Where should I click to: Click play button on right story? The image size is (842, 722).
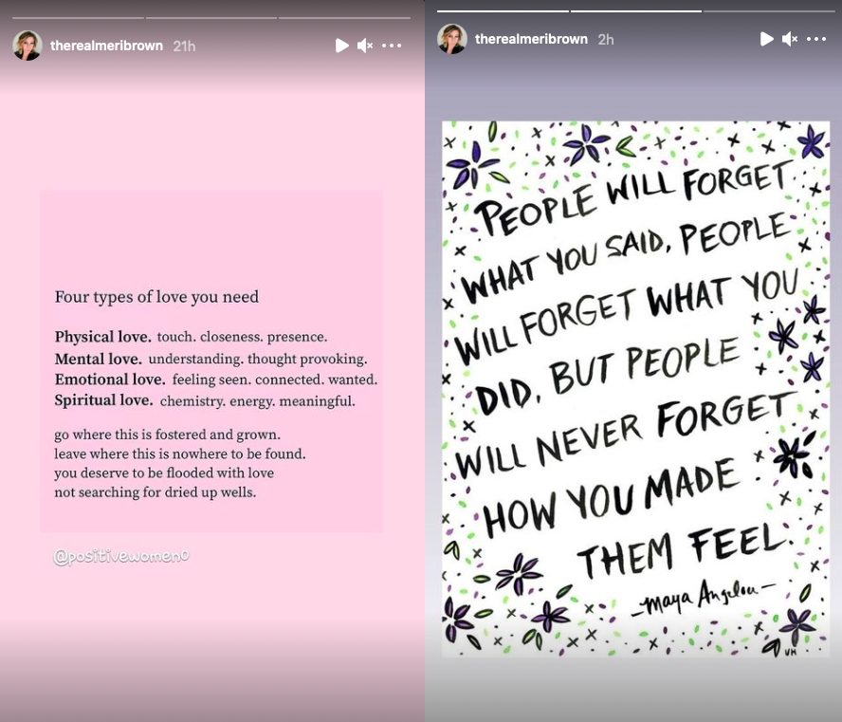point(767,39)
